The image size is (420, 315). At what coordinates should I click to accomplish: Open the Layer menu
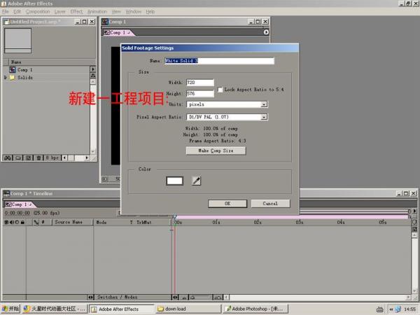(x=60, y=12)
